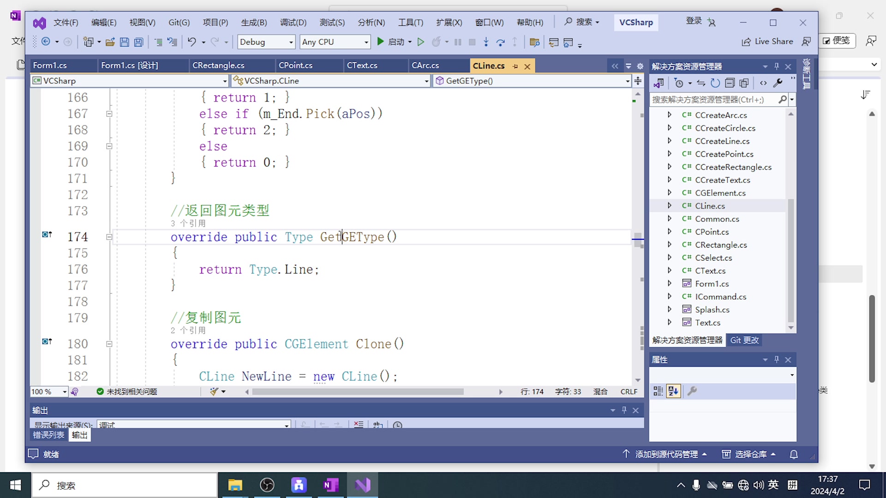
Task: Click the Step Over icon
Action: click(500, 42)
